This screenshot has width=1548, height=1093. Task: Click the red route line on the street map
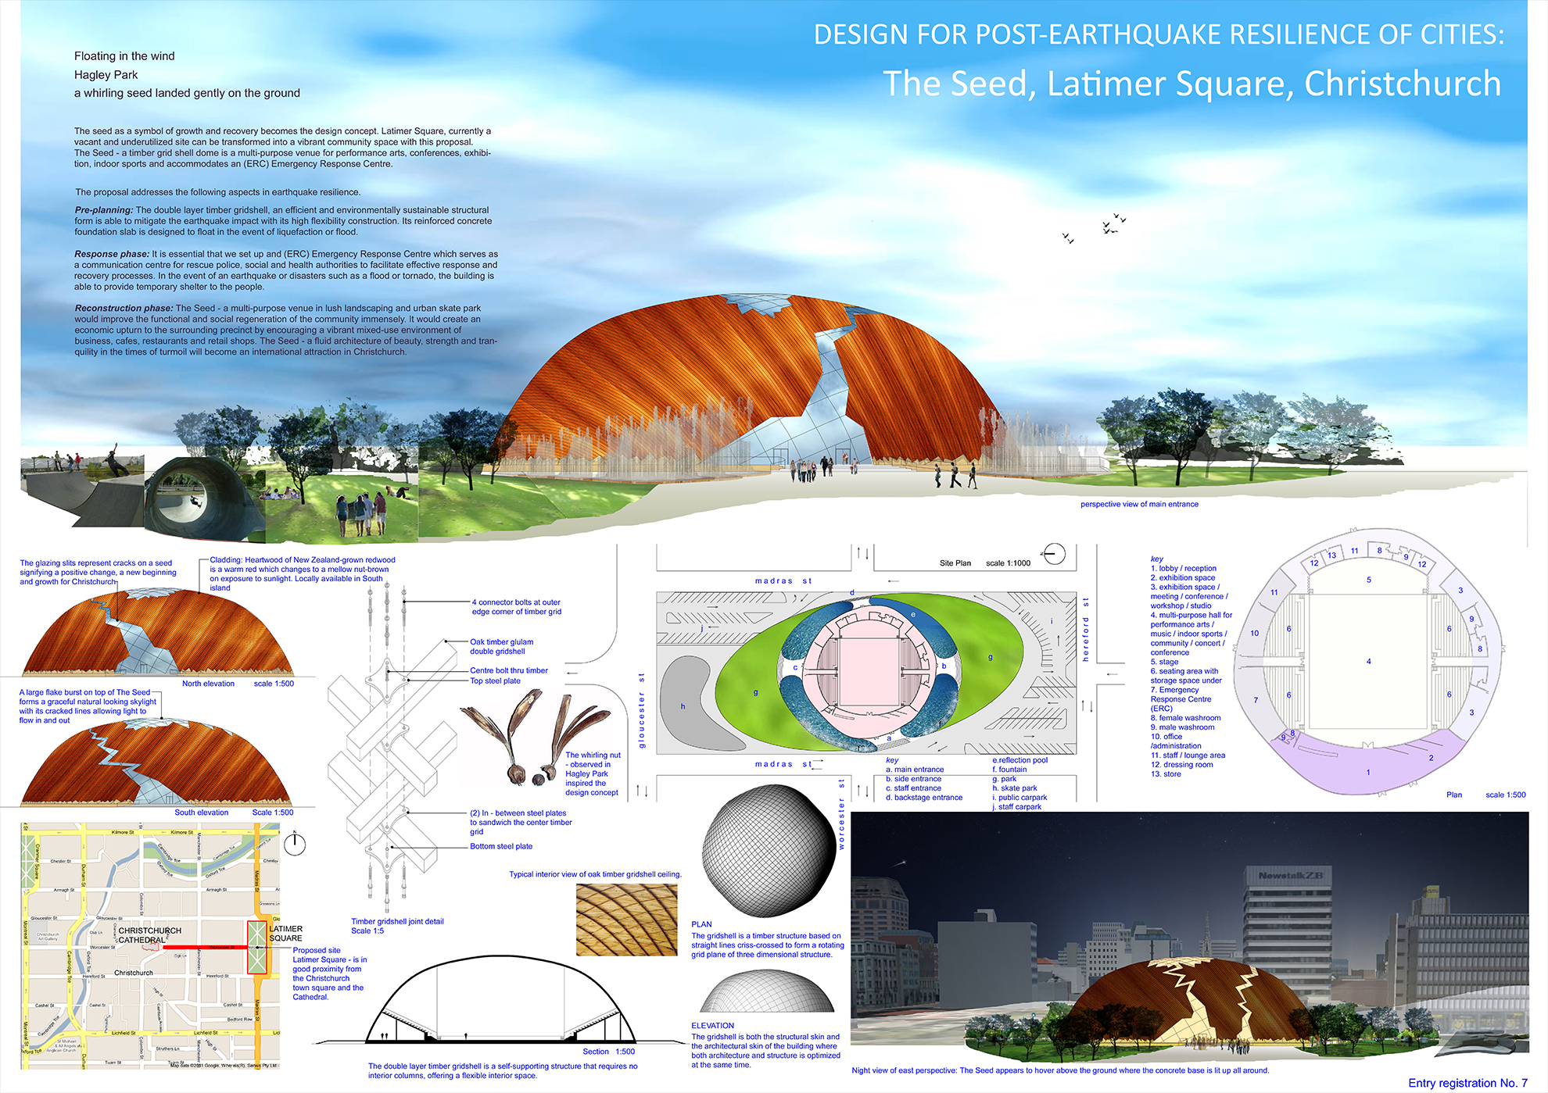pyautogui.click(x=205, y=947)
